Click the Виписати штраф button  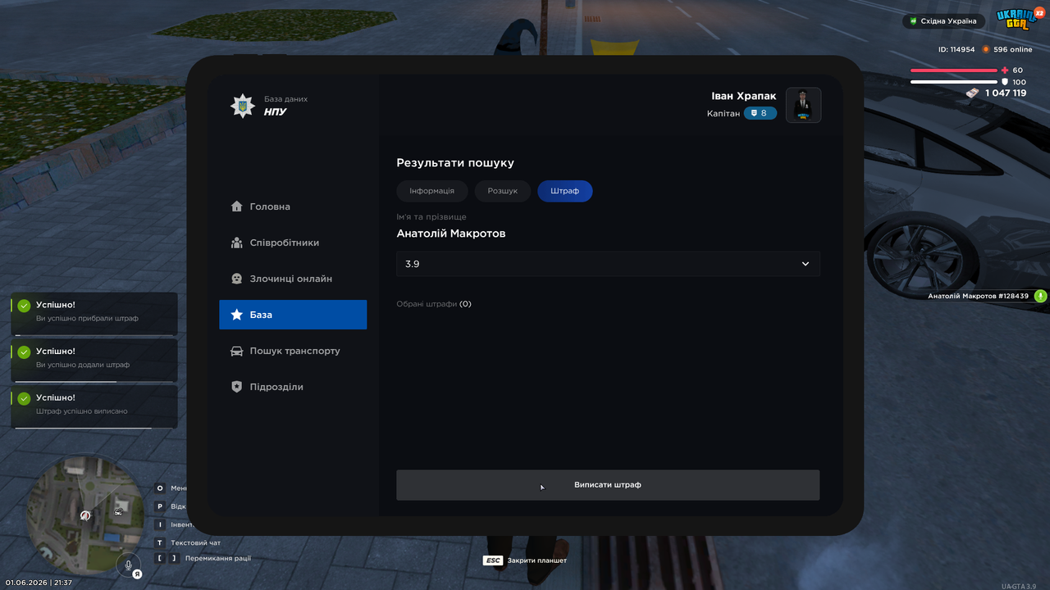click(x=608, y=485)
